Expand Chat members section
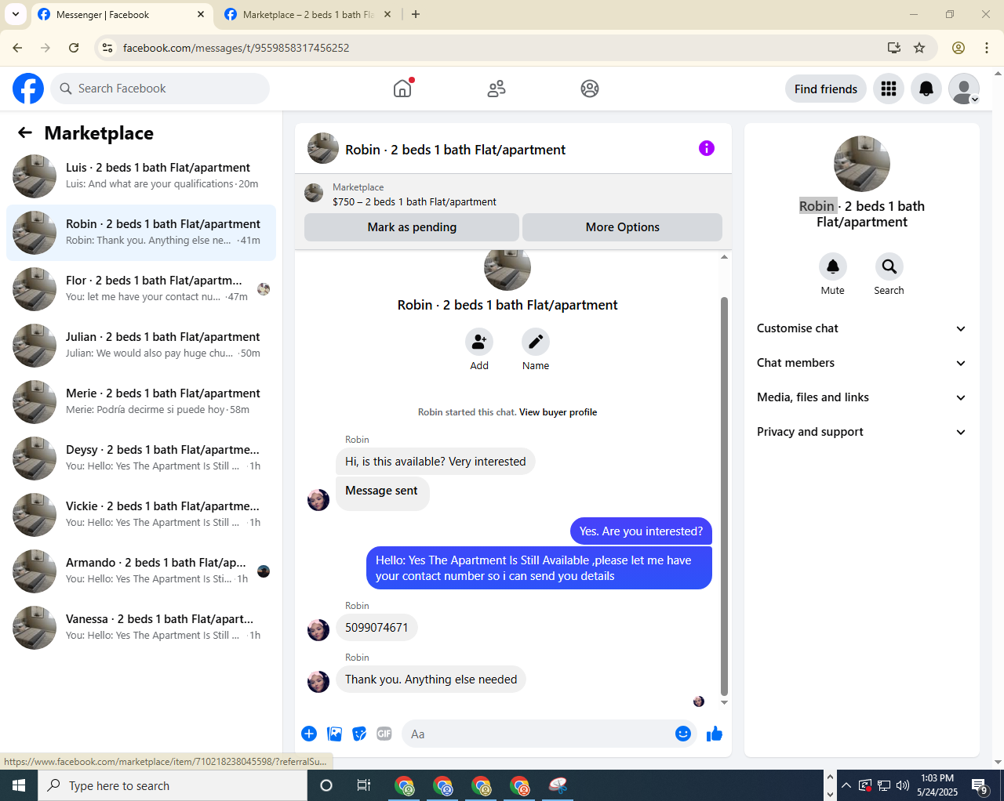This screenshot has height=801, width=1004. 861,363
